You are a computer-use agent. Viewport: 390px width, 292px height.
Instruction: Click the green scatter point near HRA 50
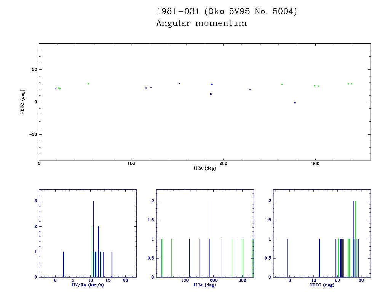tap(88, 84)
